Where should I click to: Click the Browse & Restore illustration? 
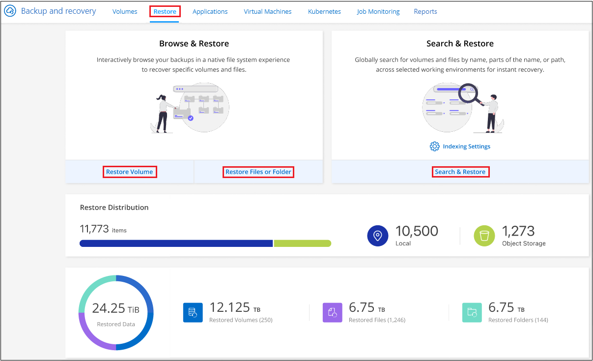190,108
